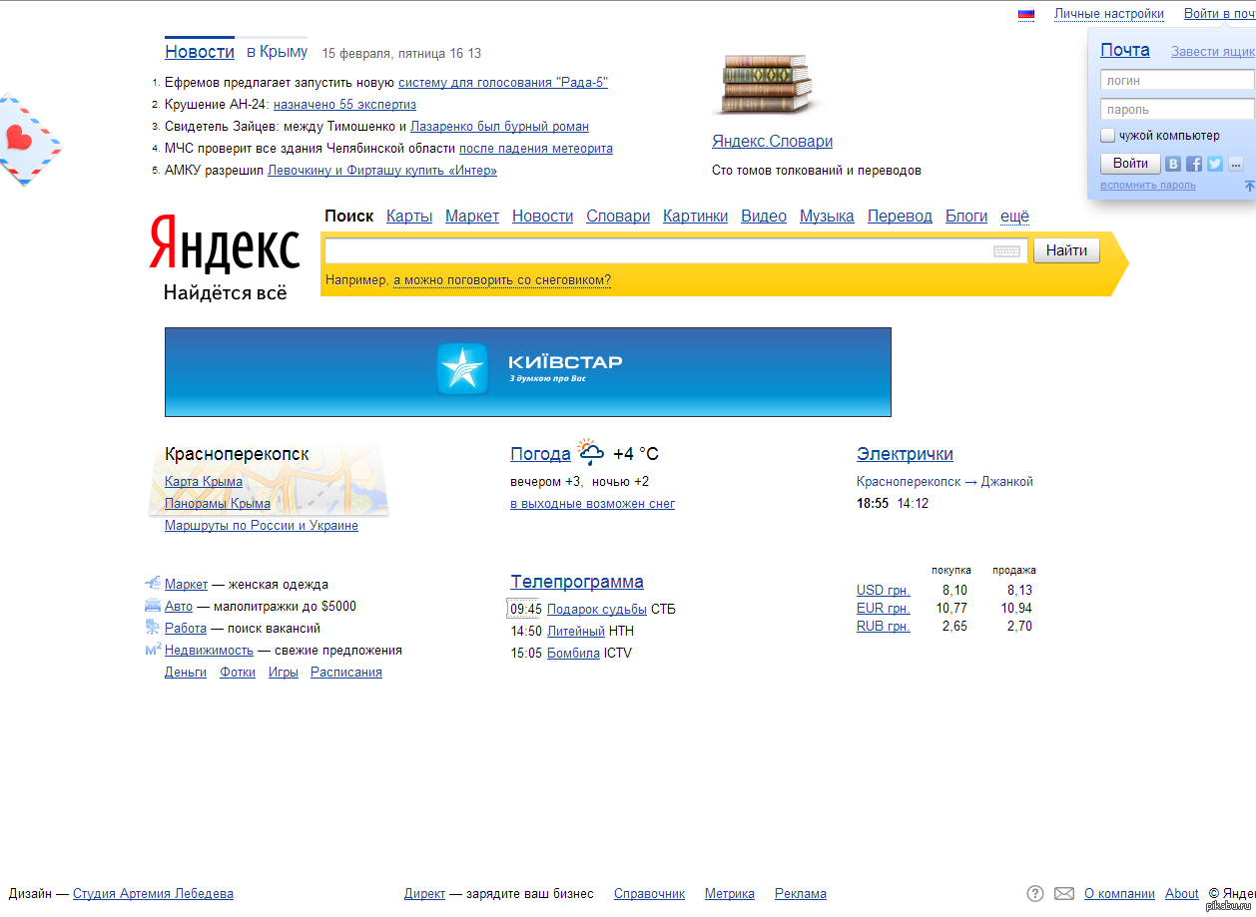Click example query о снеговике link
1256x917 pixels.
(502, 280)
